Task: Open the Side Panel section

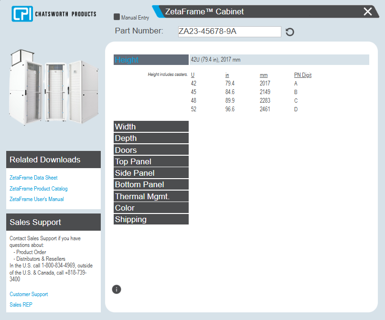Action: [x=151, y=172]
